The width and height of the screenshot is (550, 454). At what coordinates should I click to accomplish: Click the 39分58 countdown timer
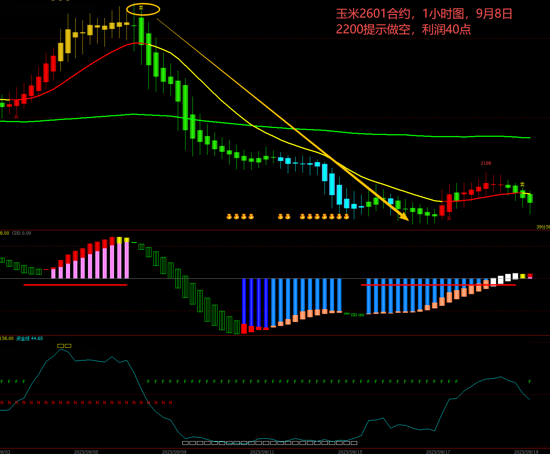click(x=543, y=227)
